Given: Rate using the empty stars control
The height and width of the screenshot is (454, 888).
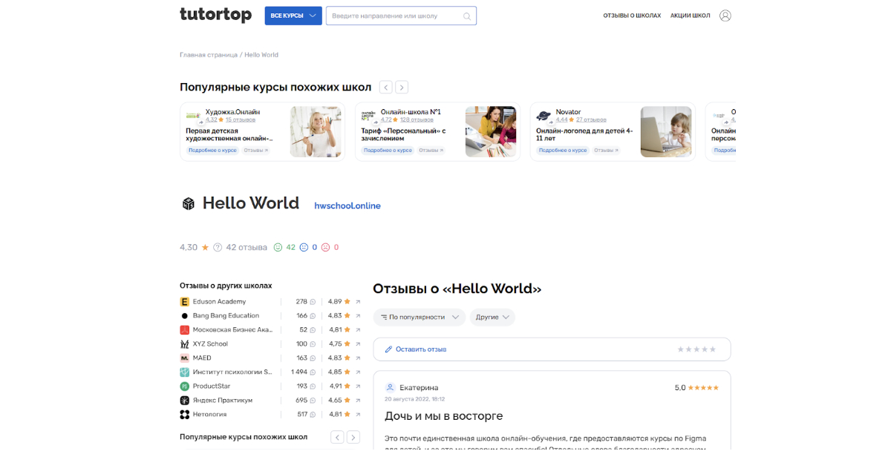Looking at the screenshot, I should [696, 349].
